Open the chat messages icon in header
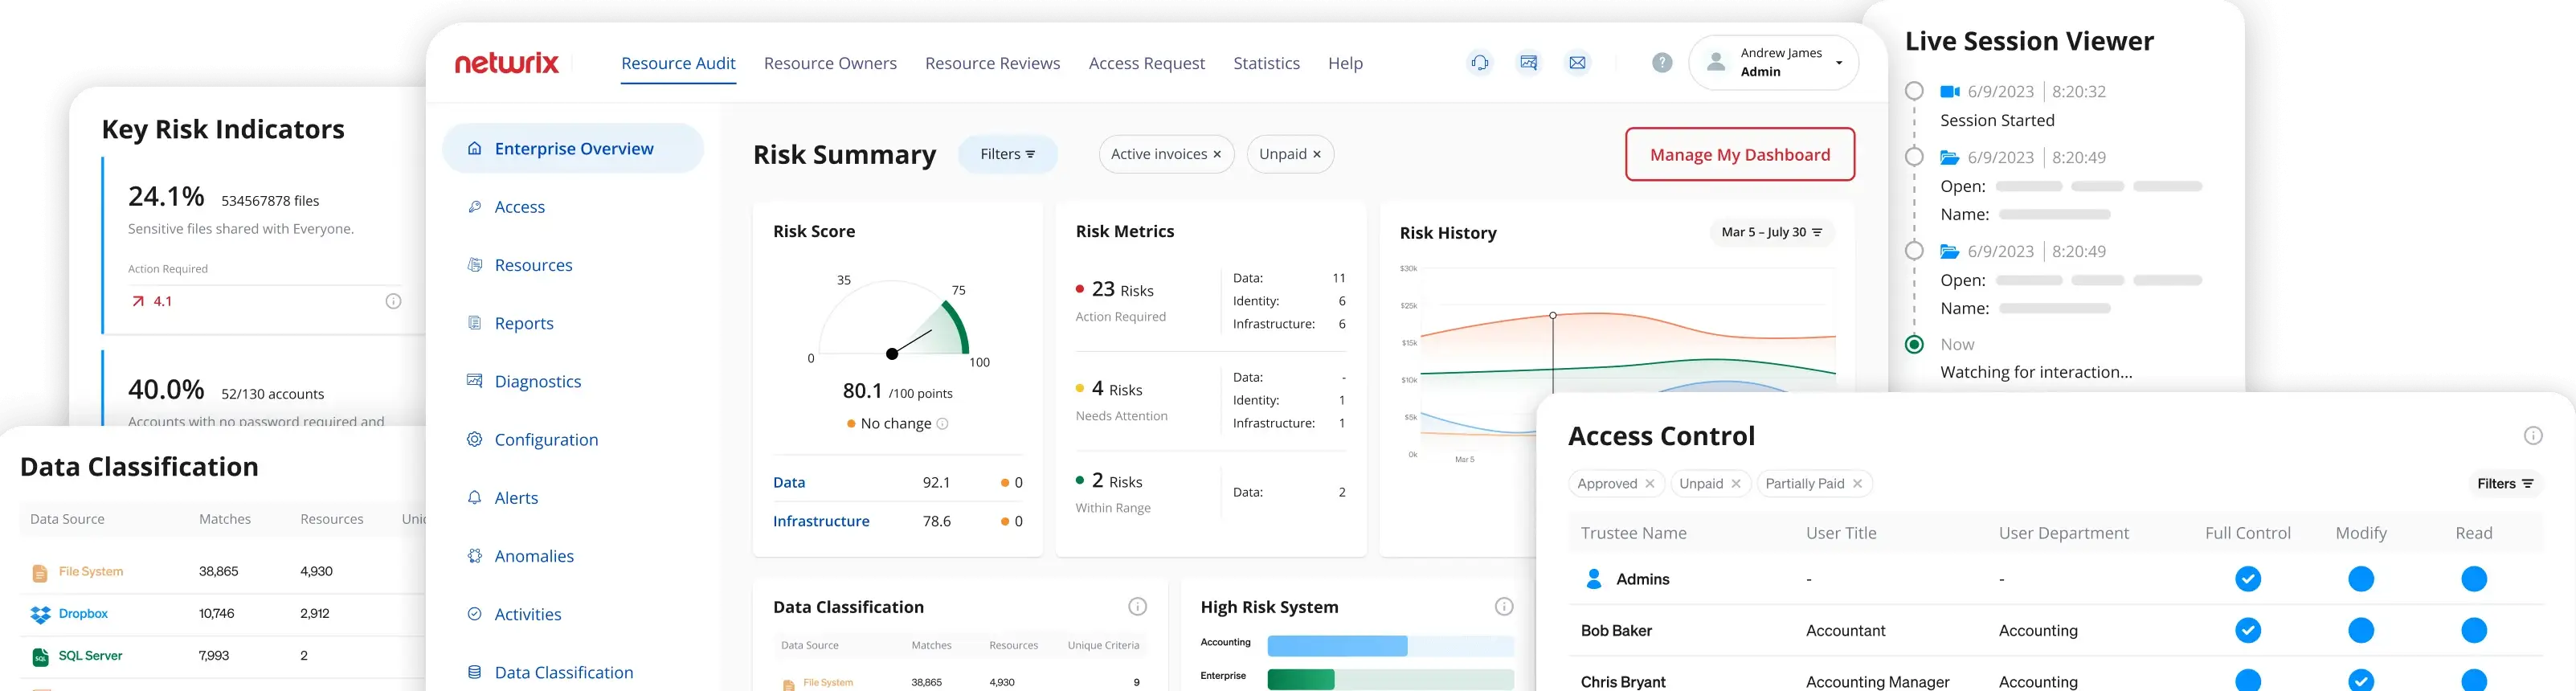Viewport: 2576px width, 691px height. (x=1529, y=63)
